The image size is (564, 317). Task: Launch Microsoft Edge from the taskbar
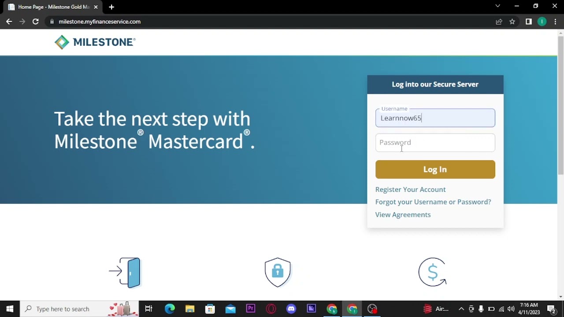tap(170, 309)
